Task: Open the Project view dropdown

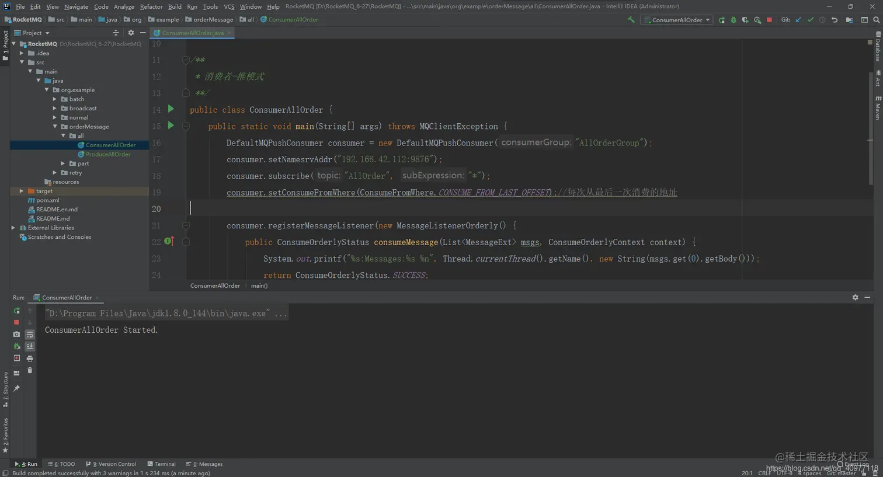Action: click(32, 33)
